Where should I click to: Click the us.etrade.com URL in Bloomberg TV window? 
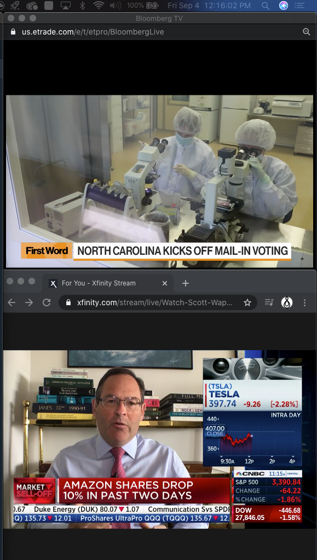coord(93,32)
